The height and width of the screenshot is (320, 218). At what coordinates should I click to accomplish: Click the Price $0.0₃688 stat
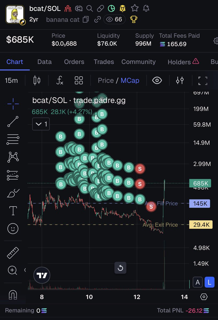click(x=64, y=40)
